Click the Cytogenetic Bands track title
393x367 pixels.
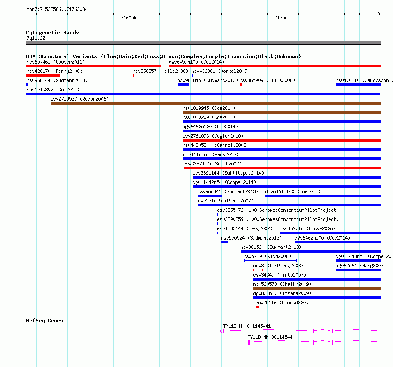click(x=53, y=33)
